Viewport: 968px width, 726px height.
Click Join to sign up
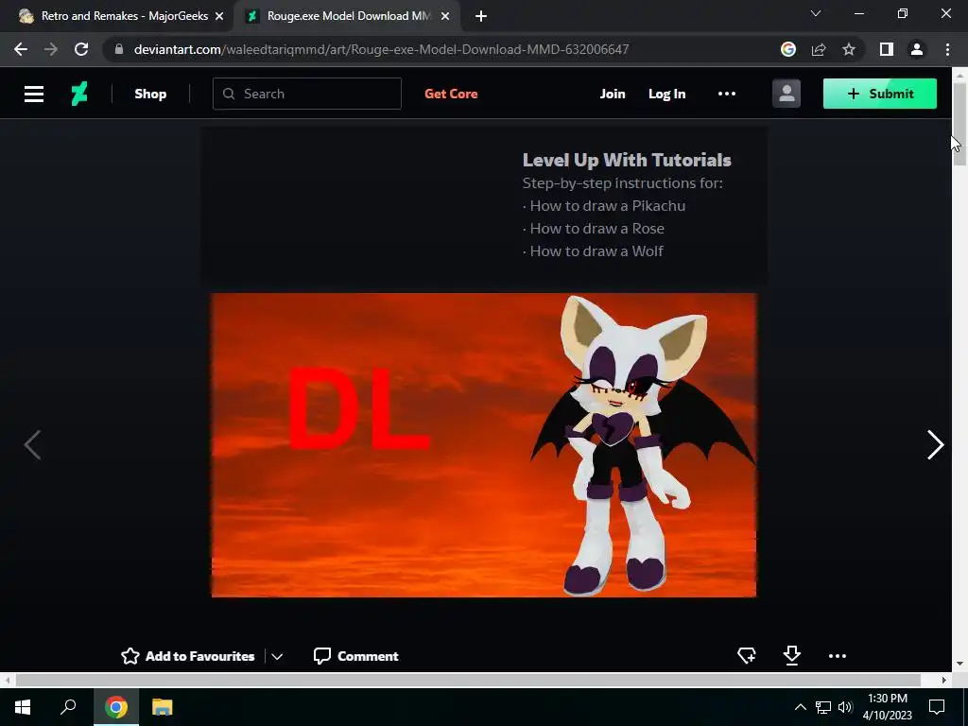(x=613, y=94)
